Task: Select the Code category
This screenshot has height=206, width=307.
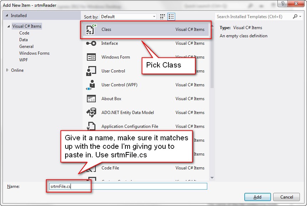Action: (24, 33)
